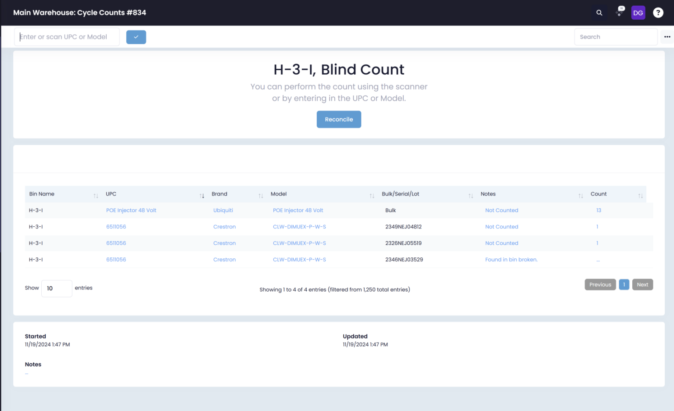Click the Enter or scan UPC field

tap(67, 37)
